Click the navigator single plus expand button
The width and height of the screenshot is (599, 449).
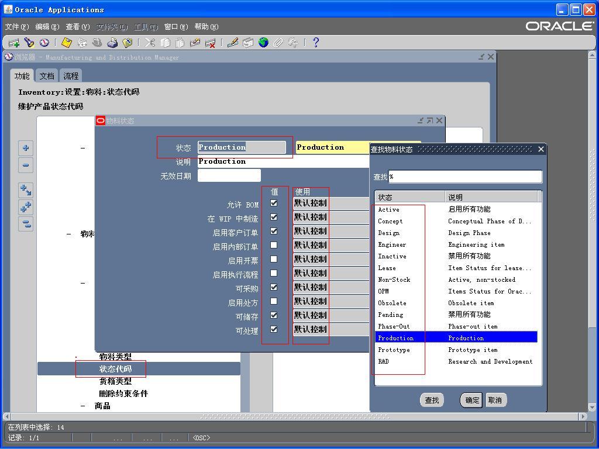point(26,148)
